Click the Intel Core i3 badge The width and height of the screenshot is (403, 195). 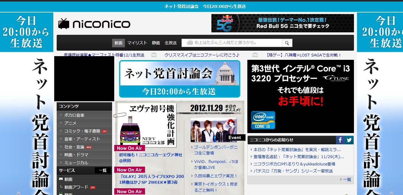click(263, 120)
